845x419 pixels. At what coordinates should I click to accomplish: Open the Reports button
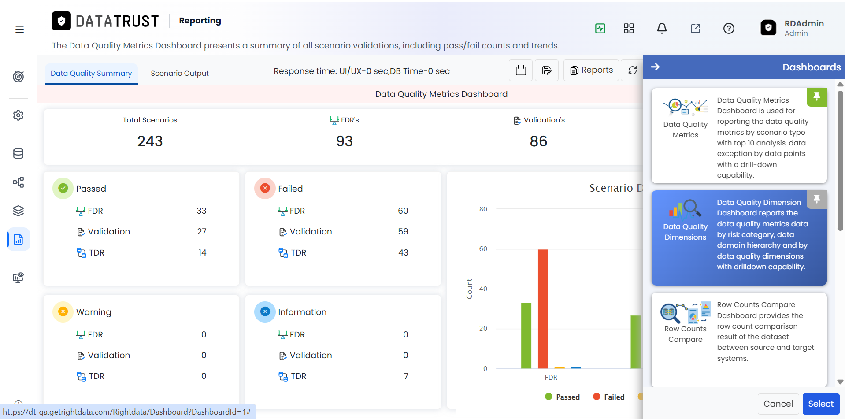click(x=591, y=70)
